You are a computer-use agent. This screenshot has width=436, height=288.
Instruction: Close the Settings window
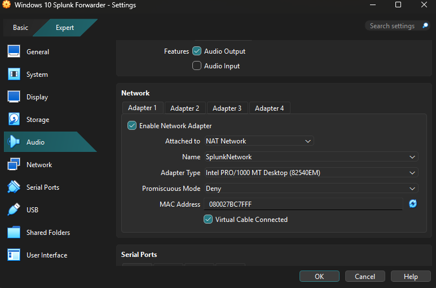point(424,5)
